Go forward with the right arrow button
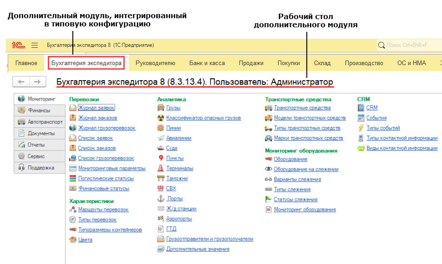This screenshot has width=442, height=264. (37, 82)
